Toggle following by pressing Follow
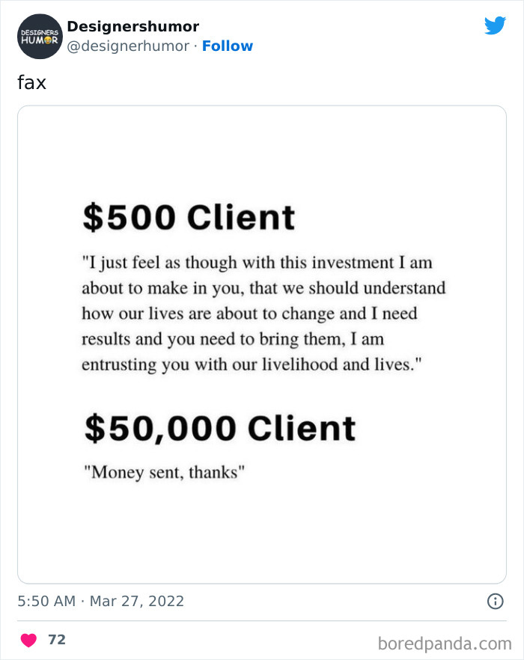The height and width of the screenshot is (660, 524). tap(228, 46)
